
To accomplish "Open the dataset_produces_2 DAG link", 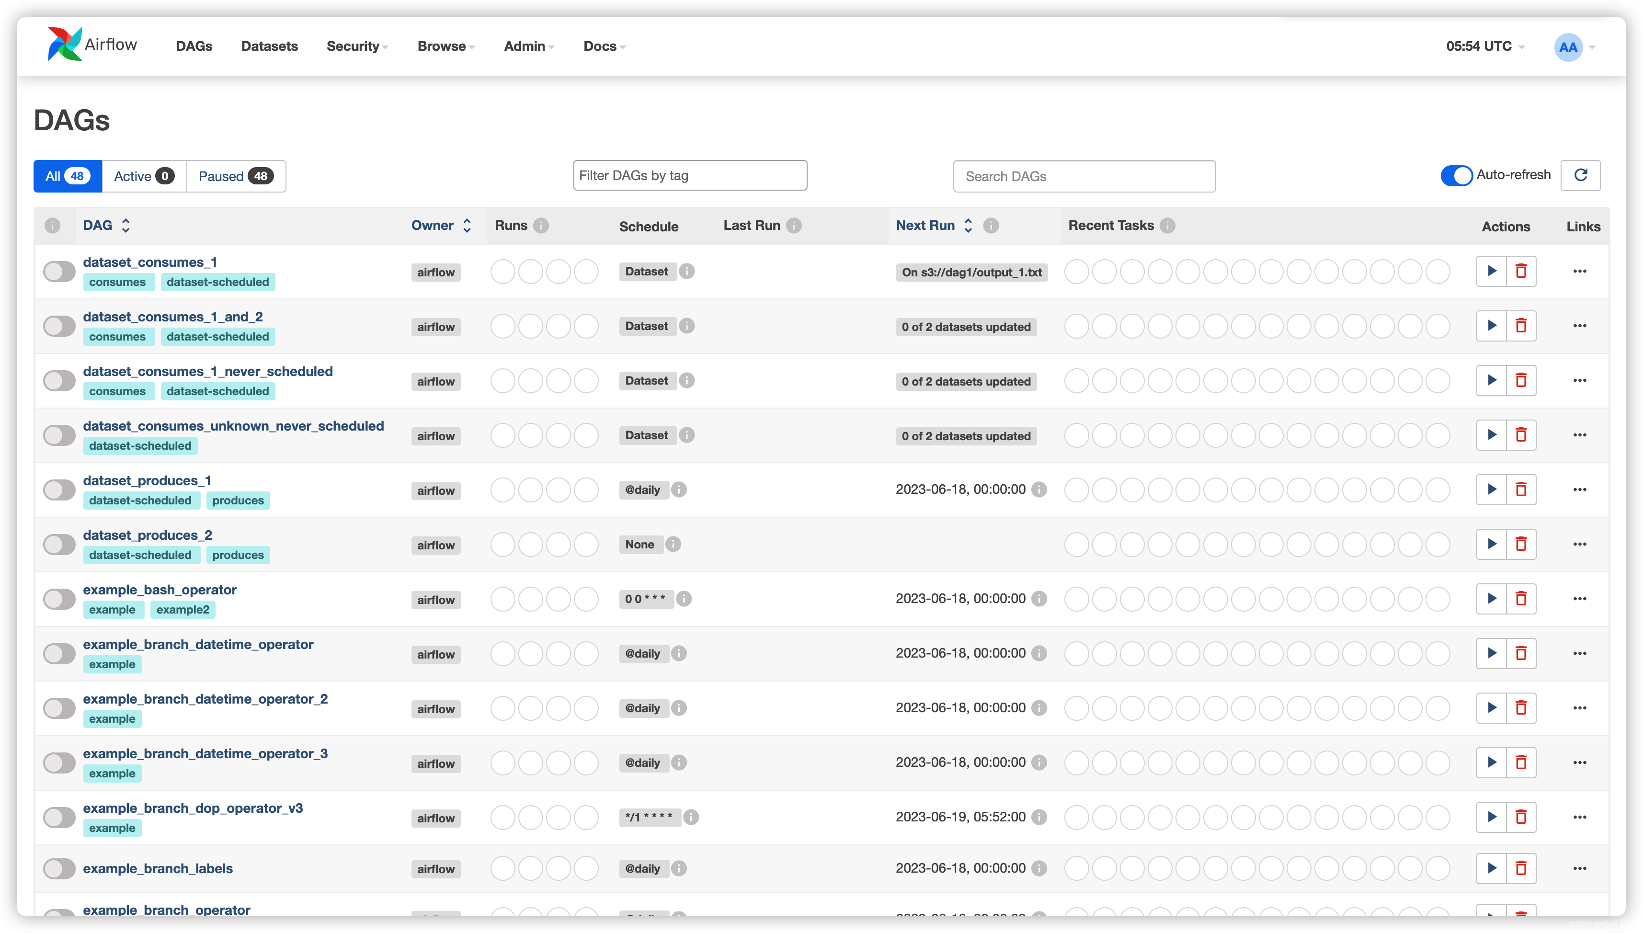I will point(148,535).
